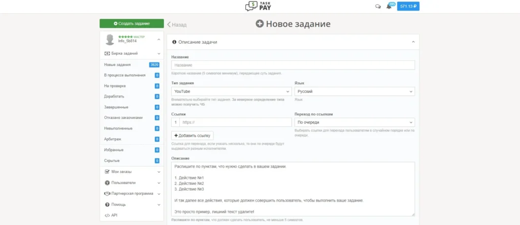Expand the Партнерская программа chevron
Screen dimensions: 520x225
[159, 194]
